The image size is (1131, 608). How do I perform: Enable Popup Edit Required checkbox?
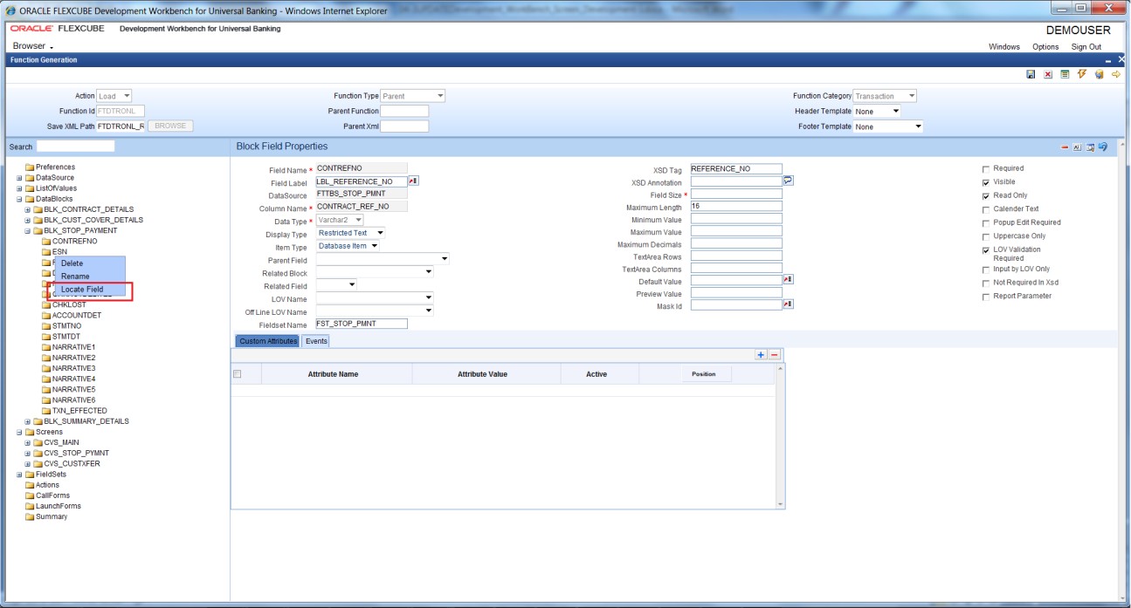(x=986, y=222)
